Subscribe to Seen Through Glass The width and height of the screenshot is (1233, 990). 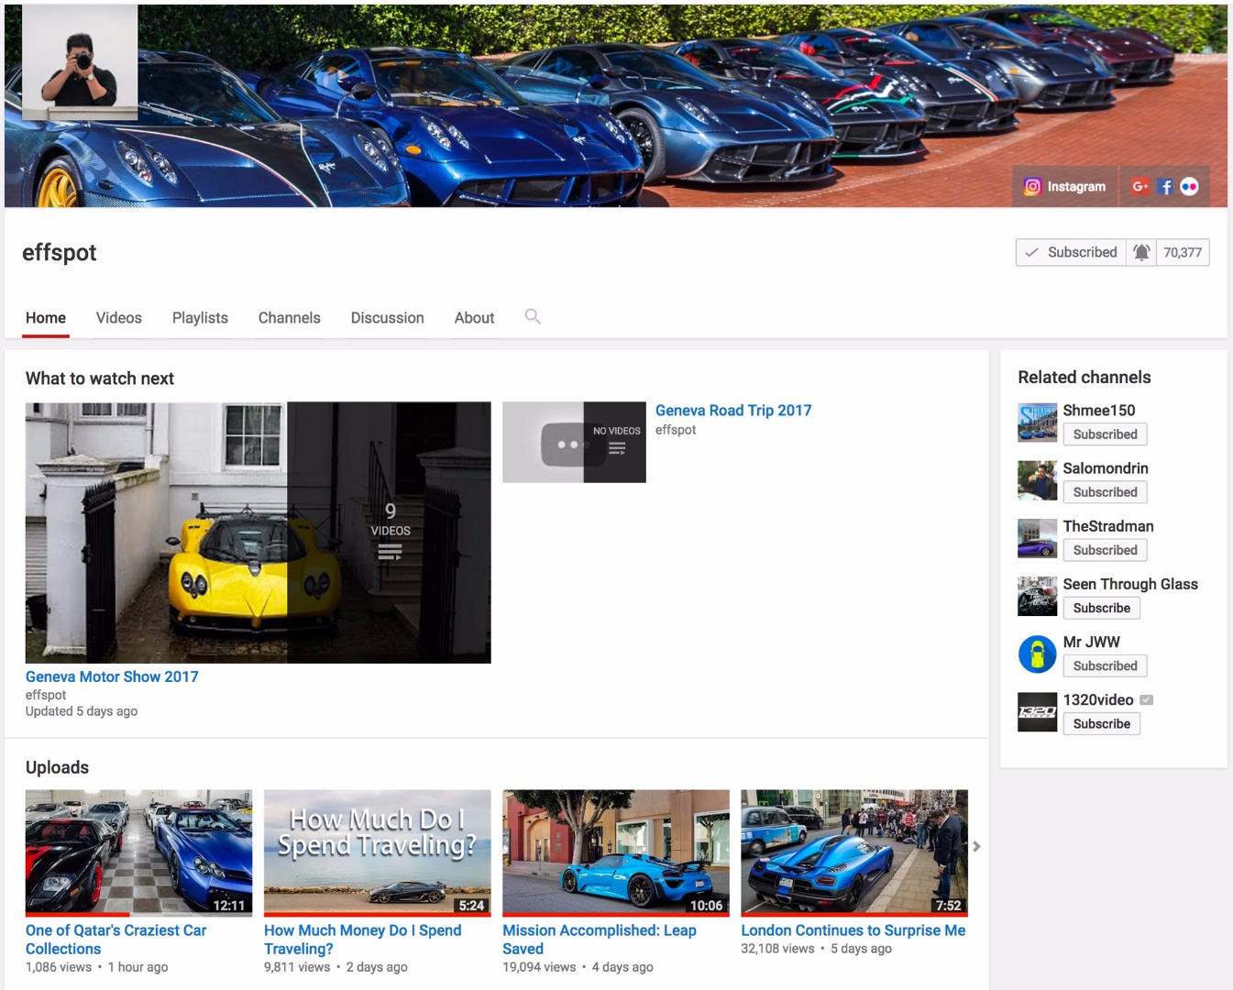click(x=1101, y=608)
